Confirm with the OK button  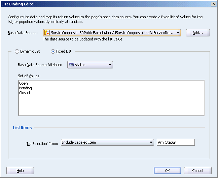tap(168, 171)
